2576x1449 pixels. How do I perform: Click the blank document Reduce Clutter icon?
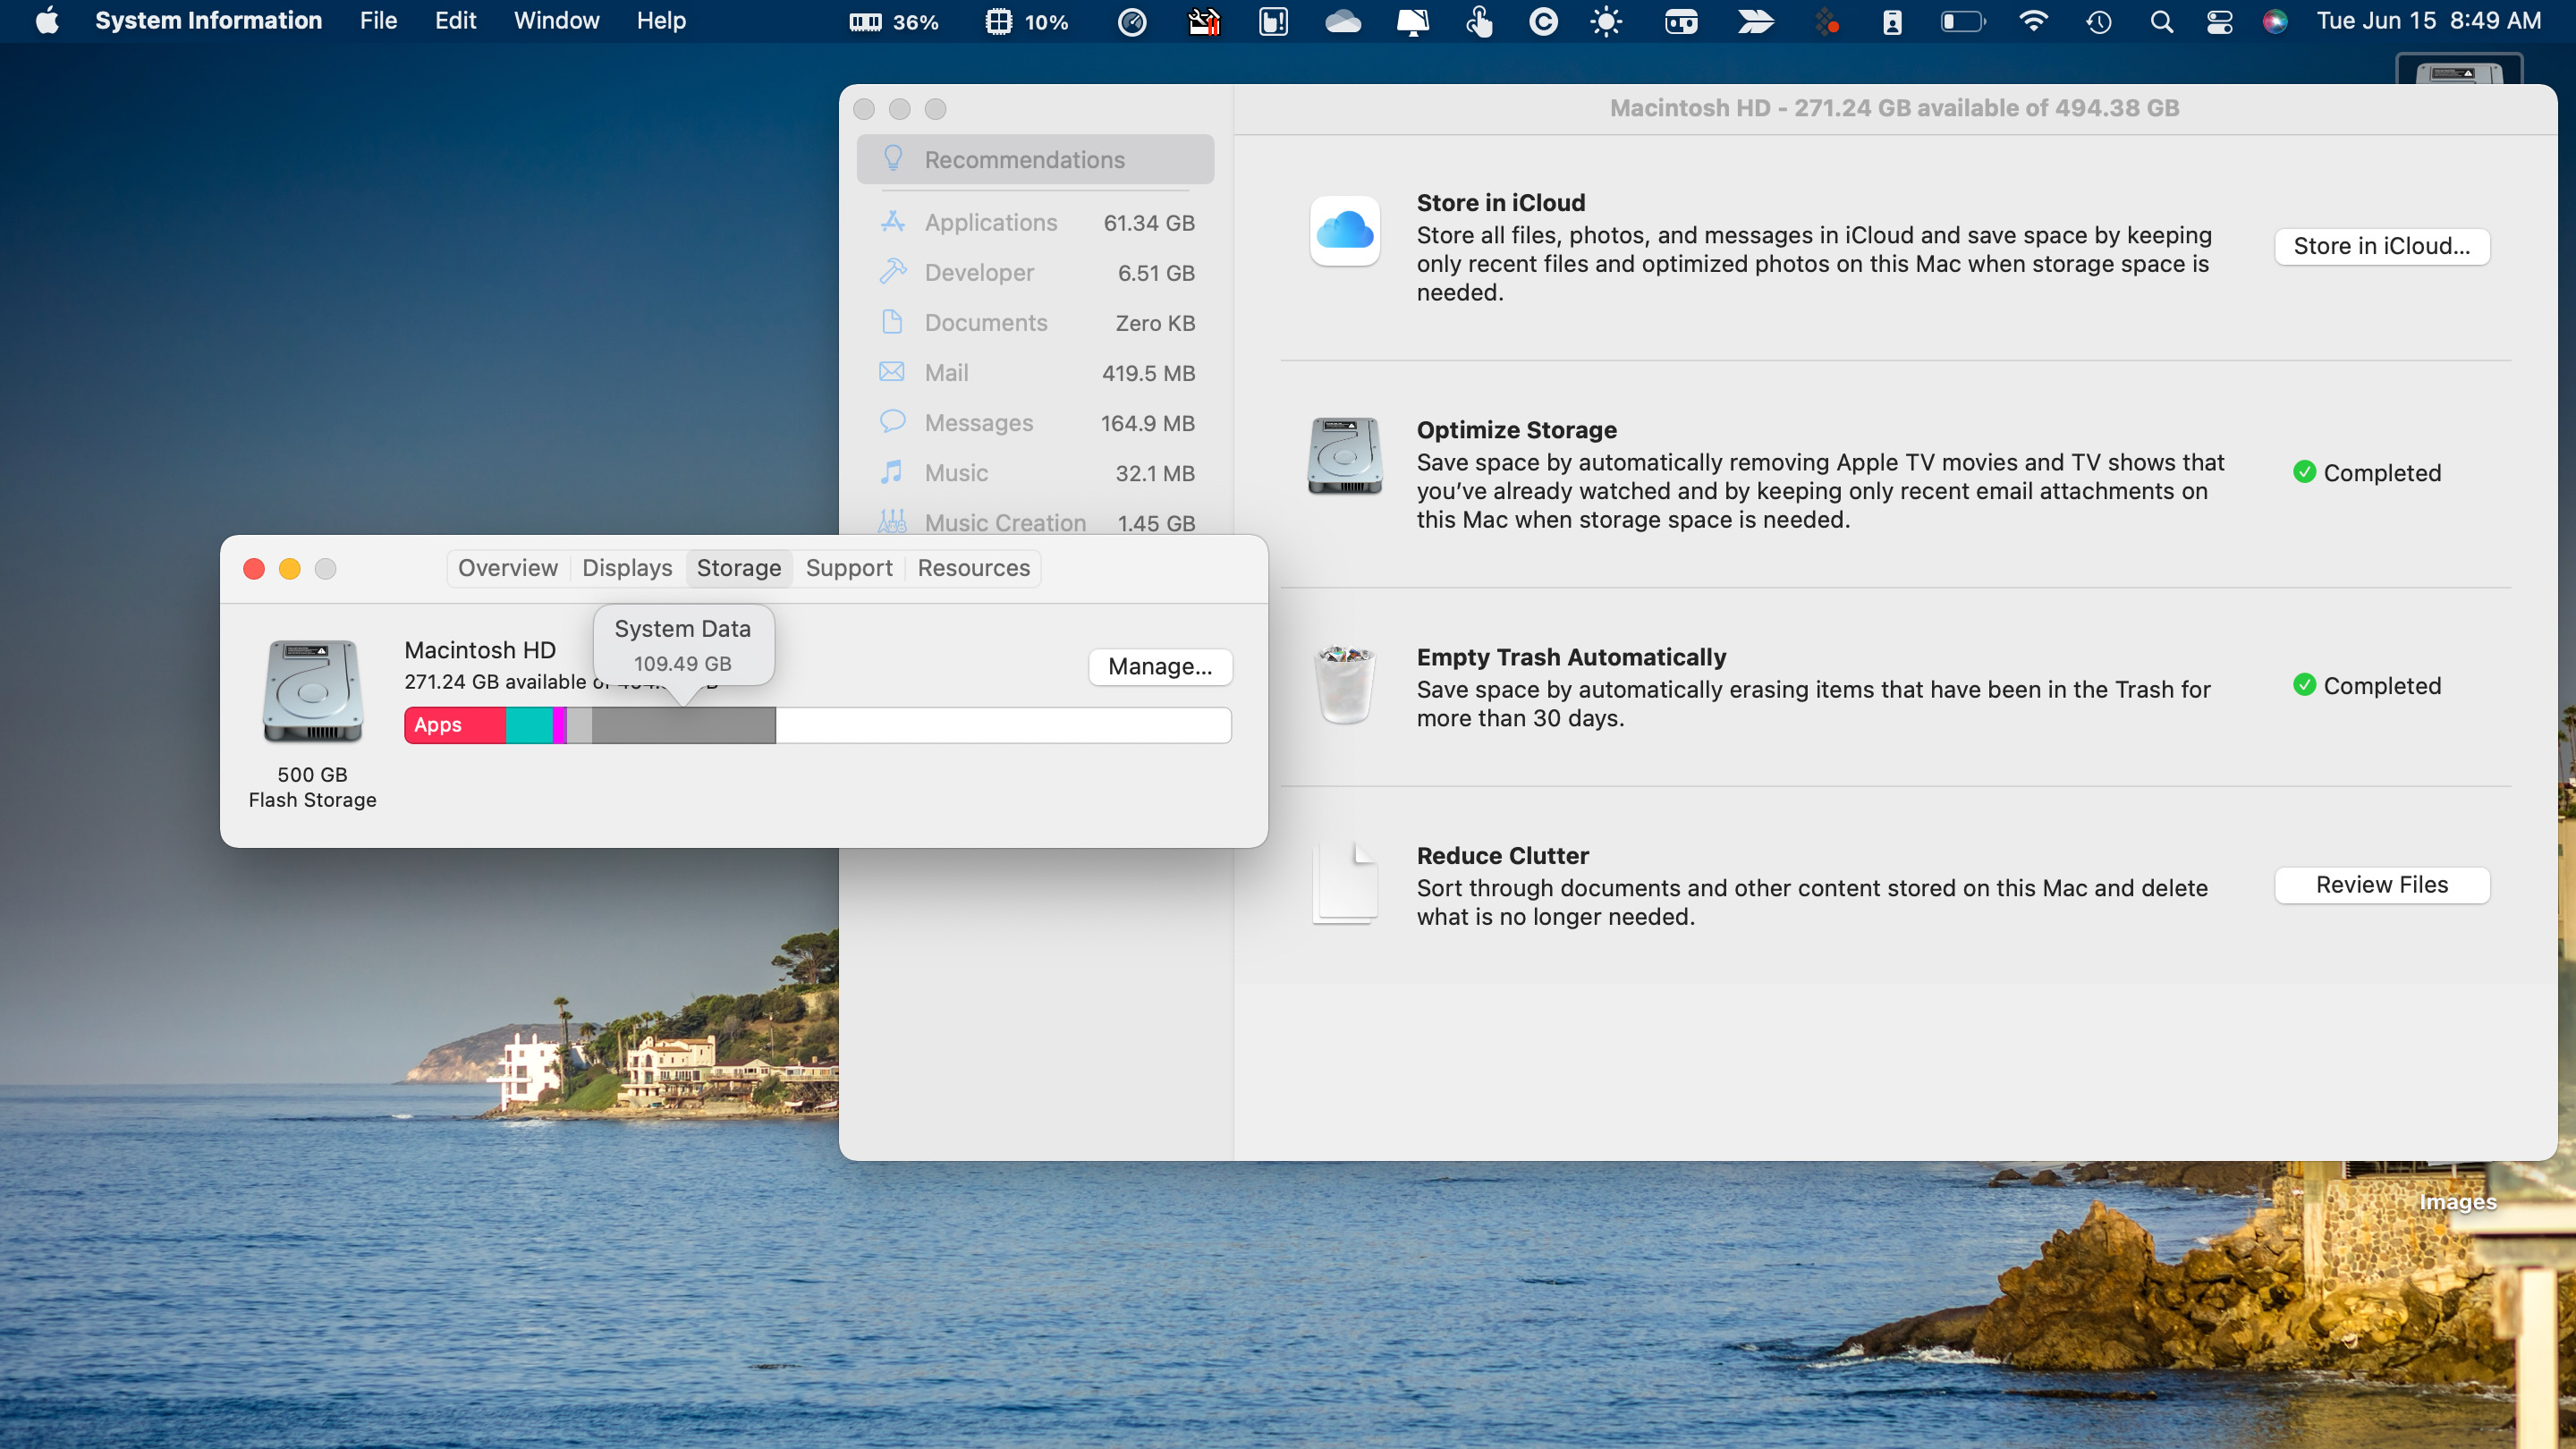click(1345, 883)
